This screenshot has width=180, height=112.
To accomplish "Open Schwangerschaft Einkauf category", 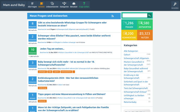I will pyautogui.click(x=135, y=92).
